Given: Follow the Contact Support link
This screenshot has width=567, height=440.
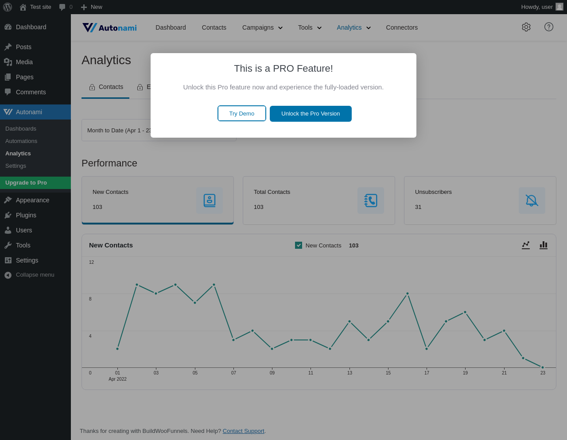Looking at the screenshot, I should pyautogui.click(x=243, y=431).
